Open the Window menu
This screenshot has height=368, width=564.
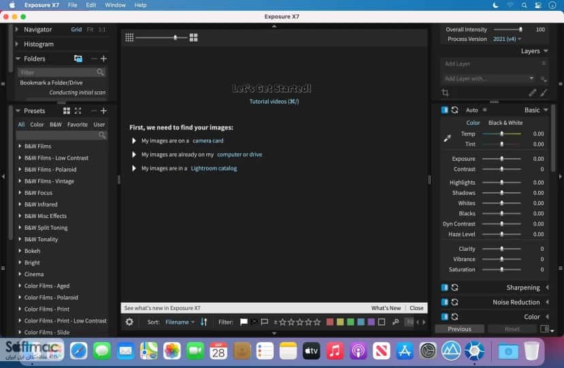(x=115, y=5)
